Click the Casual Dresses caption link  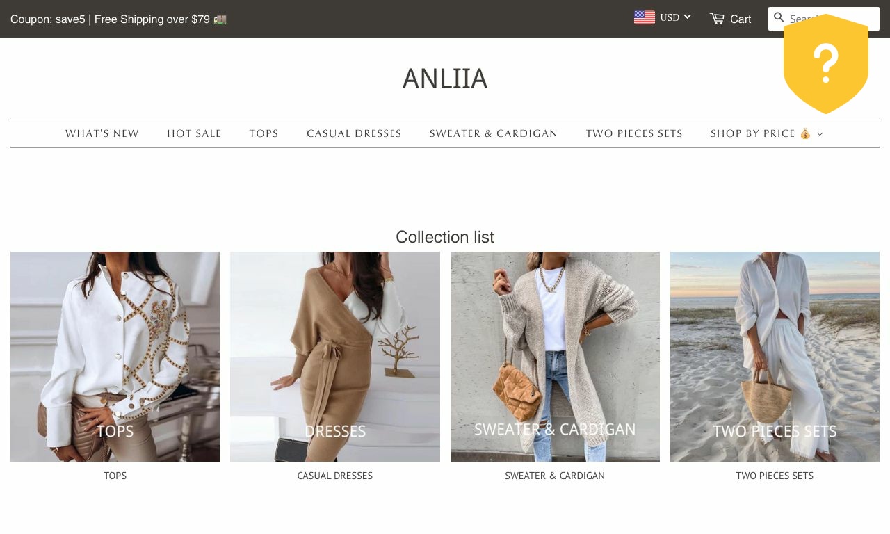[x=335, y=476]
